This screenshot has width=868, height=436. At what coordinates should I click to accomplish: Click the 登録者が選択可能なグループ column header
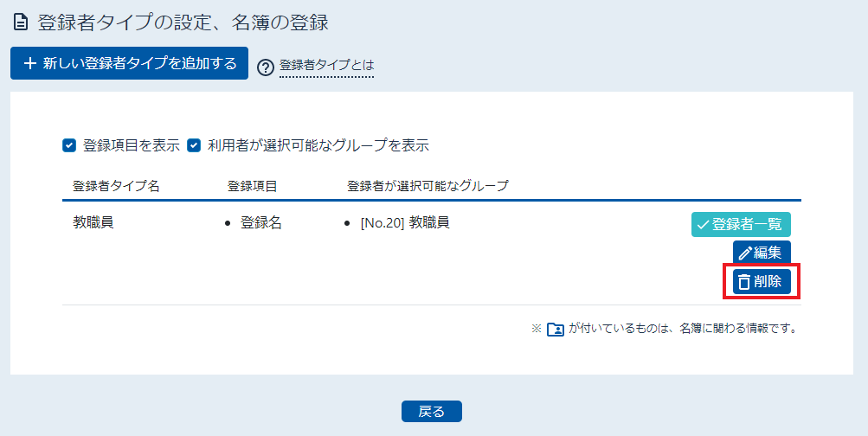pos(428,186)
